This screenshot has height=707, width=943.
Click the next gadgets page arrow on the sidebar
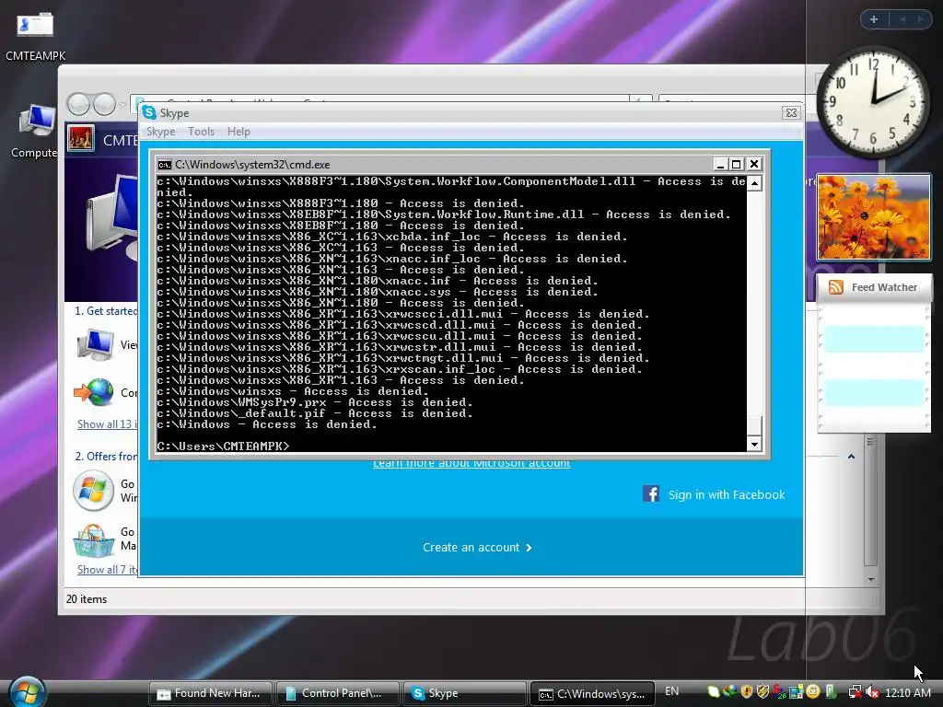(x=920, y=19)
